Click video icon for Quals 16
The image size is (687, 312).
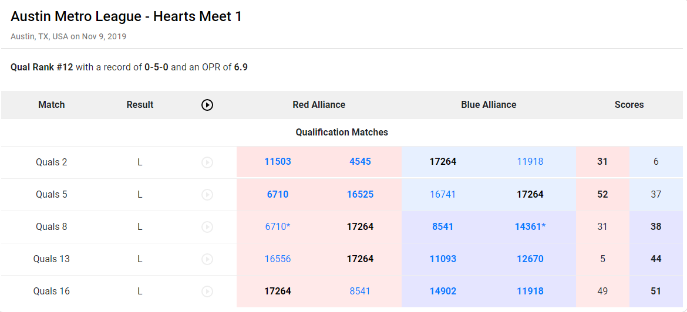[x=207, y=291]
